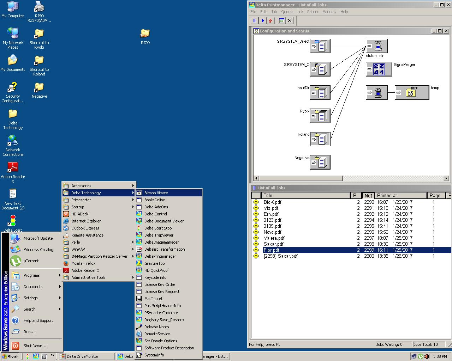
Task: Click µTorrent tray icon
Action: tap(420, 356)
